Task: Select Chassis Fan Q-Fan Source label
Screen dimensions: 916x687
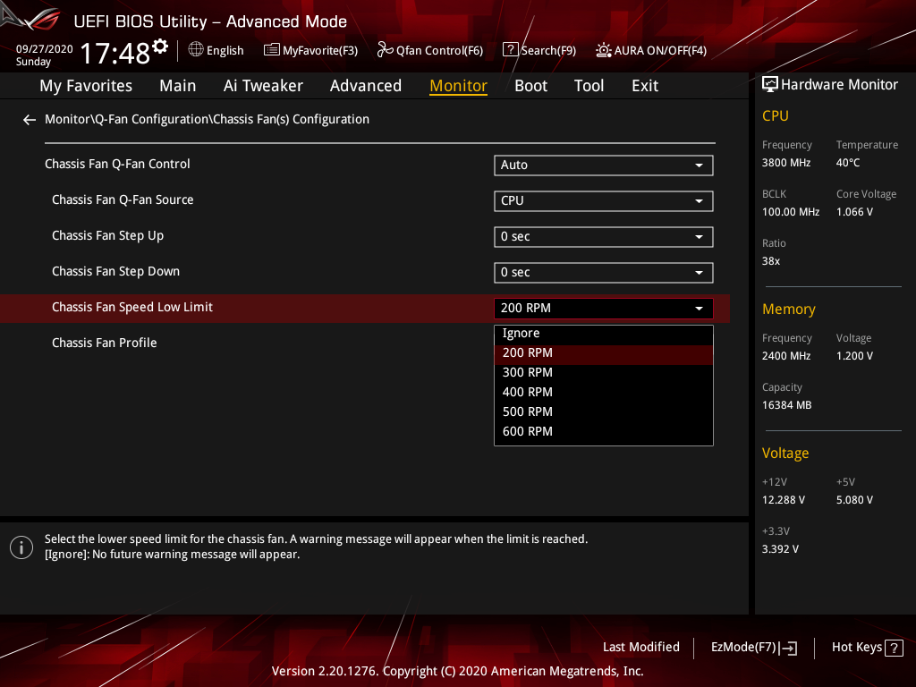Action: coord(123,199)
